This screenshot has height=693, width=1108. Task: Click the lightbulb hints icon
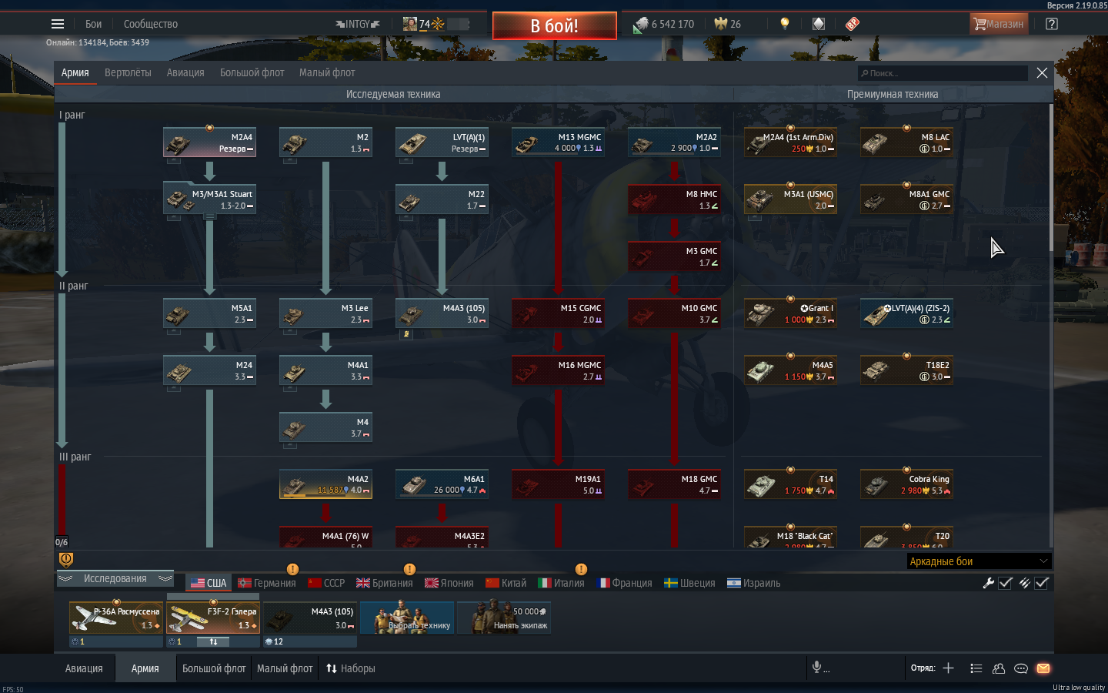pyautogui.click(x=785, y=24)
